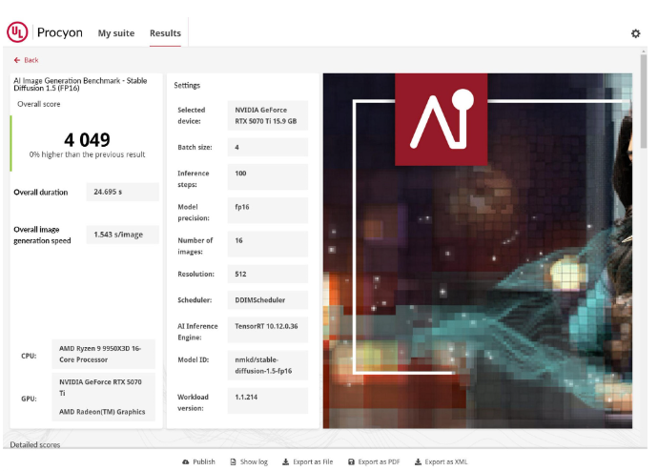Click the TensorRT 10.12.0.36 value

268,330
